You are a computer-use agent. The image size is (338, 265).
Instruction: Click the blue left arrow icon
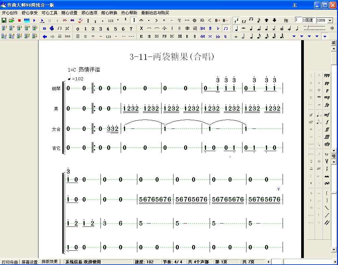click(x=45, y=37)
